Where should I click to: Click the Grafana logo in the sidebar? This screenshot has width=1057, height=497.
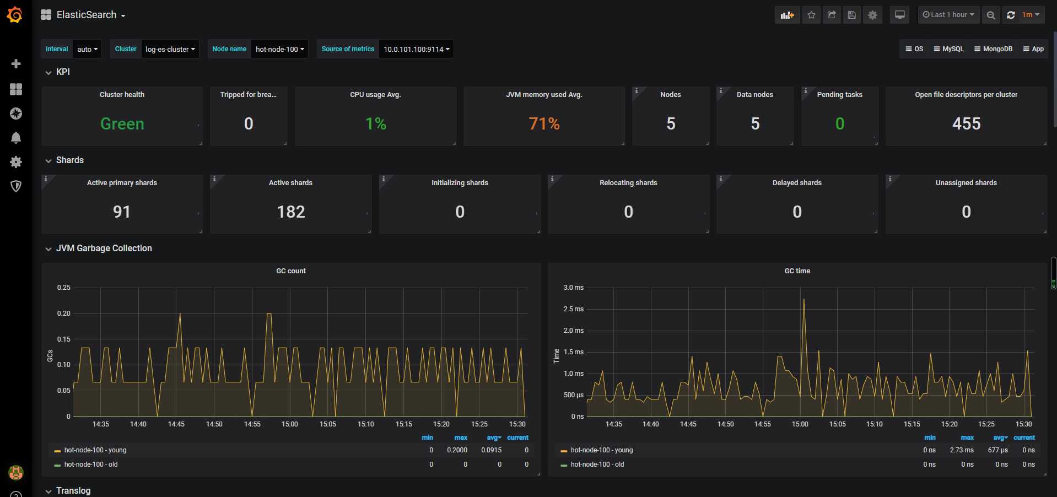[15, 15]
